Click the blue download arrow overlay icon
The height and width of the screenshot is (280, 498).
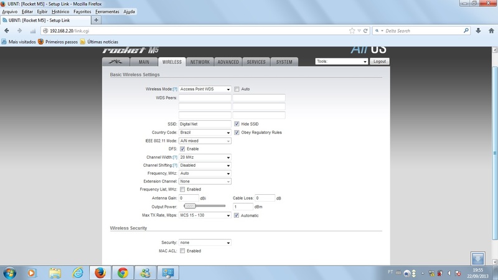[477, 258]
